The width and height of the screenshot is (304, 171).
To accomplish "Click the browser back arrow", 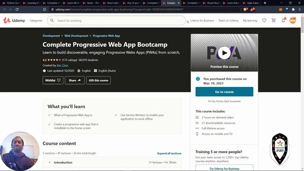I will coord(4,9).
